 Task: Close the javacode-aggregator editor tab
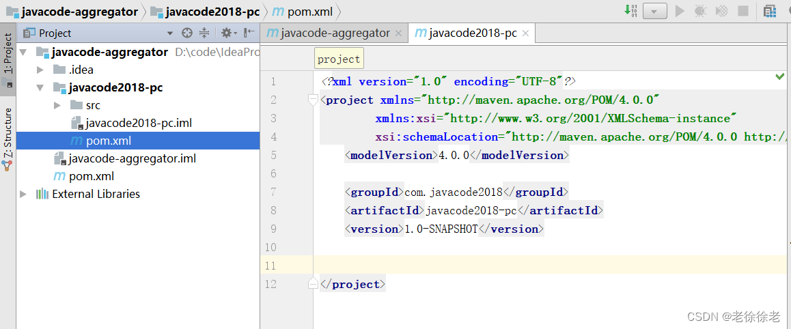click(x=398, y=33)
